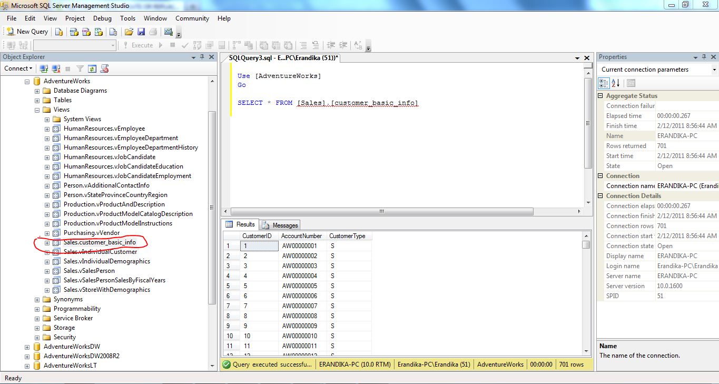Image resolution: width=719 pixels, height=384 pixels.
Task: Refresh Object Explorer with the green refresh icon
Action: [92, 68]
